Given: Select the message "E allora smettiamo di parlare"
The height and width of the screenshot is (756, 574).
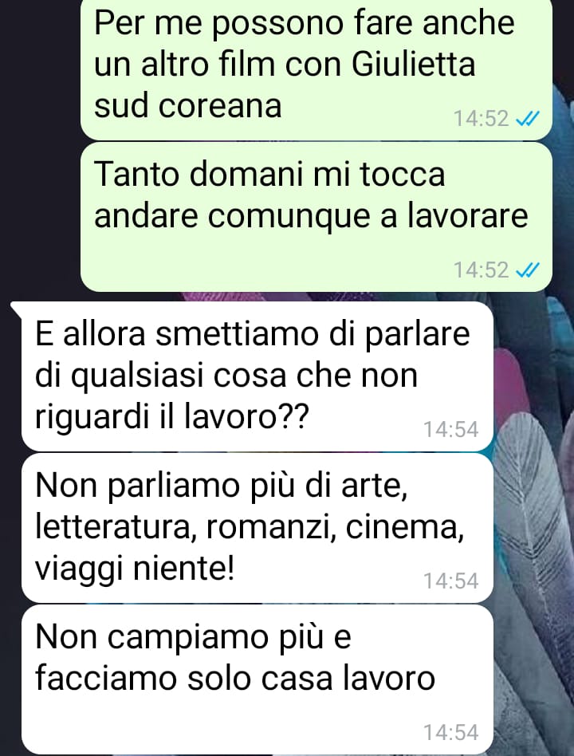Looking at the screenshot, I should (x=258, y=376).
